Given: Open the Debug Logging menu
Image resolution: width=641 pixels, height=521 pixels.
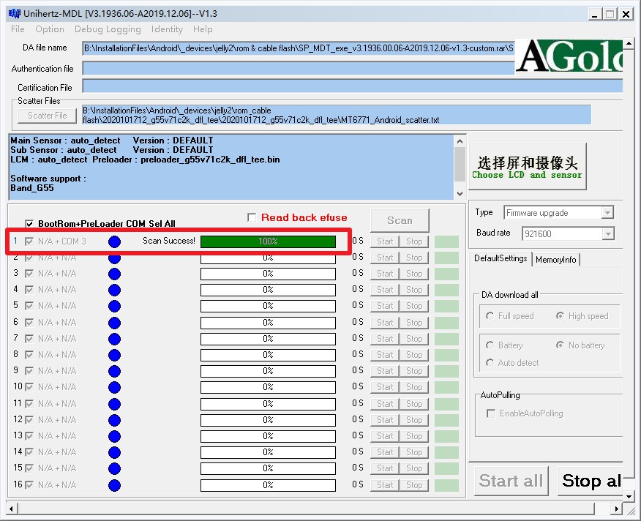Looking at the screenshot, I should click(x=108, y=29).
